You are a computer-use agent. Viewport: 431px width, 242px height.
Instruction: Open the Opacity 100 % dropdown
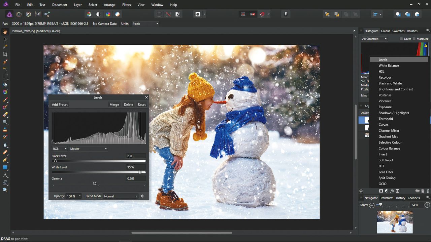tap(74, 196)
